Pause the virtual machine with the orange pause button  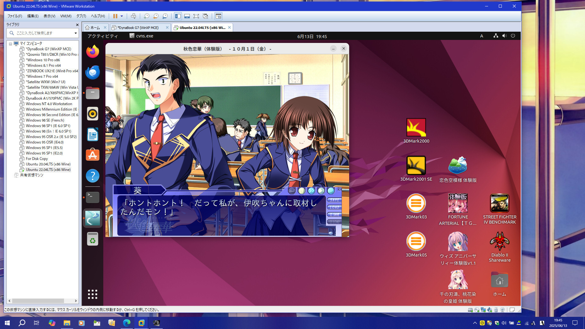[x=115, y=16]
